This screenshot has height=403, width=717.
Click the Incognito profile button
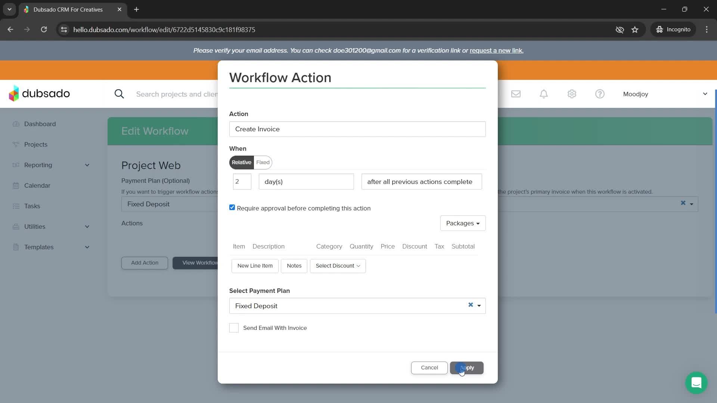click(673, 29)
